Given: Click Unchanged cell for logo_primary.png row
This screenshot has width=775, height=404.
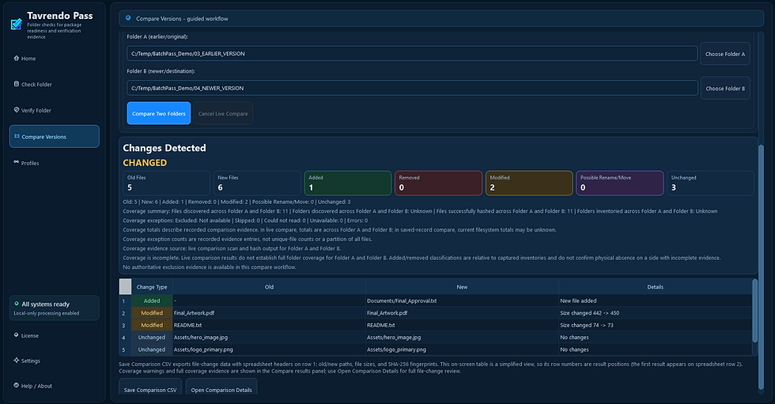Looking at the screenshot, I should coord(152,349).
